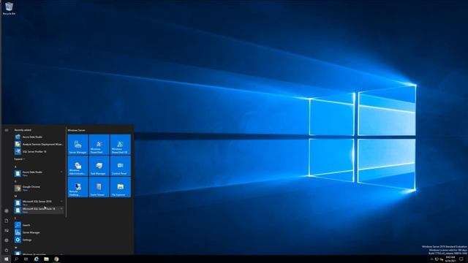Open the network icon in system tray
Viewport: 468px width, 263px height.
pos(437,259)
